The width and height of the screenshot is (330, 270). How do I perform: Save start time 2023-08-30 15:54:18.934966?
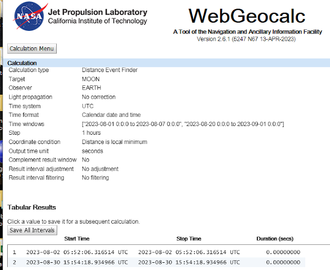coord(77,262)
